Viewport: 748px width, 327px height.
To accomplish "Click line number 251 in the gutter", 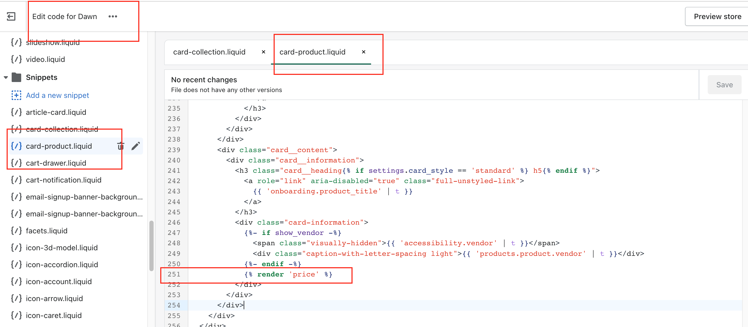I will pyautogui.click(x=174, y=274).
